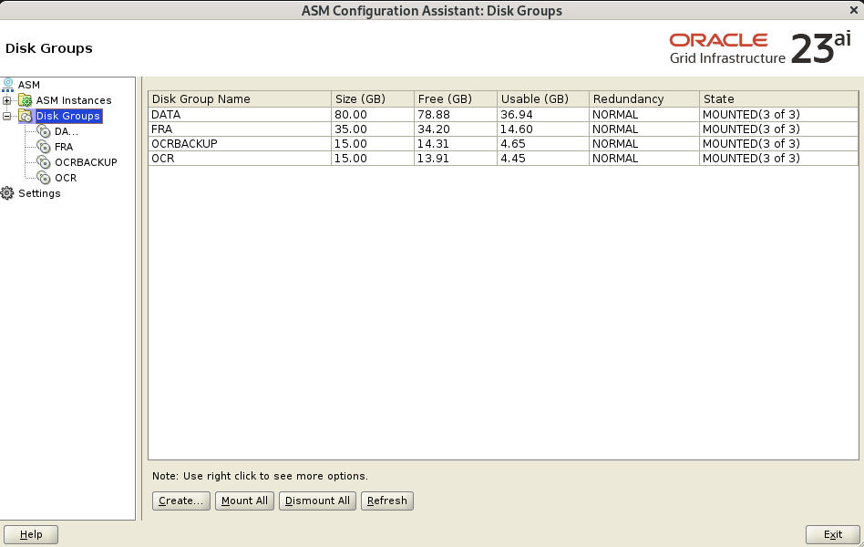Sort by Size (GB) column header
The image size is (864, 547).
pyautogui.click(x=373, y=98)
